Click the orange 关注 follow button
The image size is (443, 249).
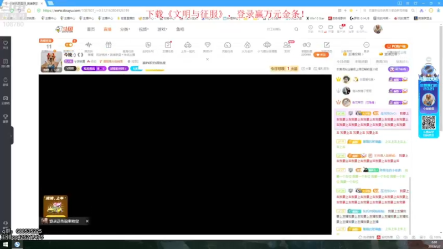pos(321,55)
